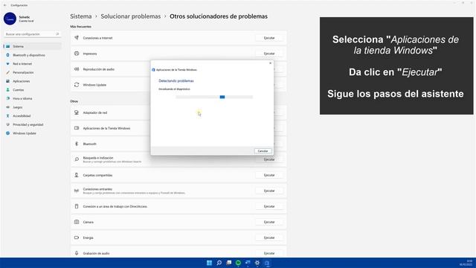Screen dimensions: 476x268
Task: Click the Cámara icon
Action: pyautogui.click(x=77, y=222)
